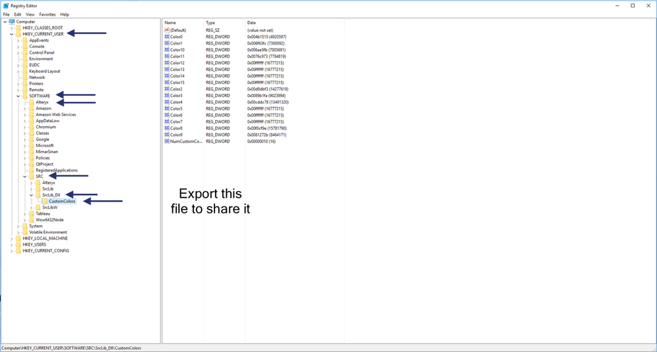Click the EUDC folder icon
The width and height of the screenshot is (657, 352).
pyautogui.click(x=25, y=65)
